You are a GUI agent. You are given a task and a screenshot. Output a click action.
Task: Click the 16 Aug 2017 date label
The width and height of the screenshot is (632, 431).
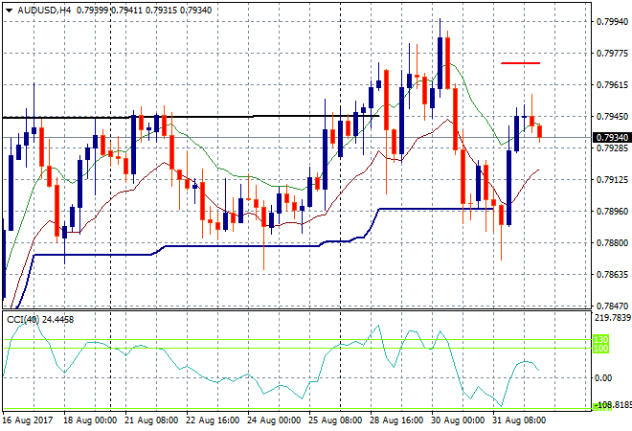(28, 420)
